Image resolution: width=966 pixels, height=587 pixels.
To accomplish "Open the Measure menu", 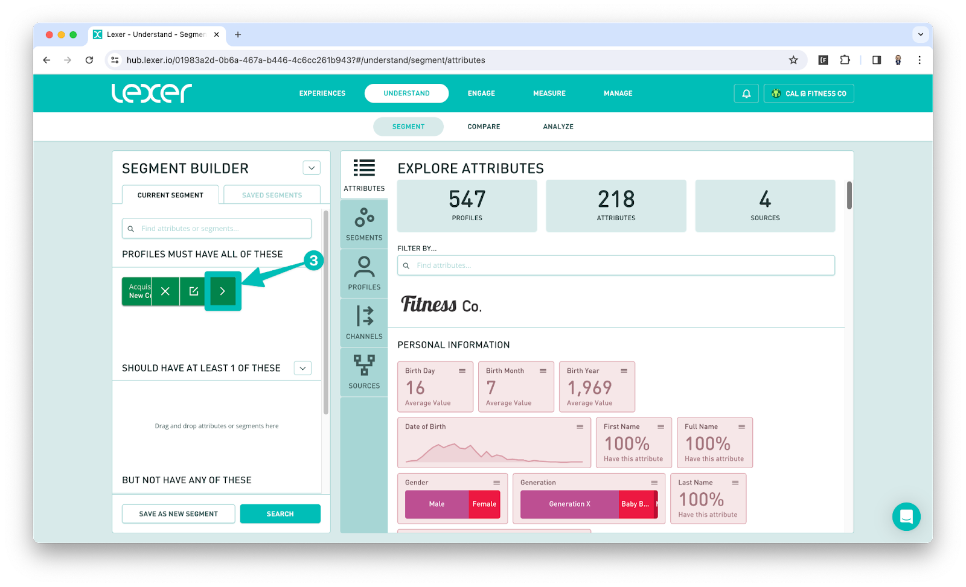I will (x=549, y=94).
